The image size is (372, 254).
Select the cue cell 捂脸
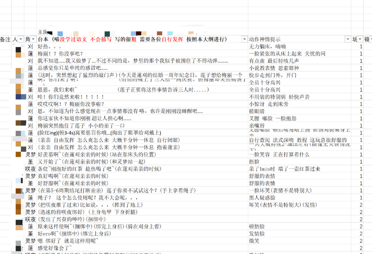(299, 162)
